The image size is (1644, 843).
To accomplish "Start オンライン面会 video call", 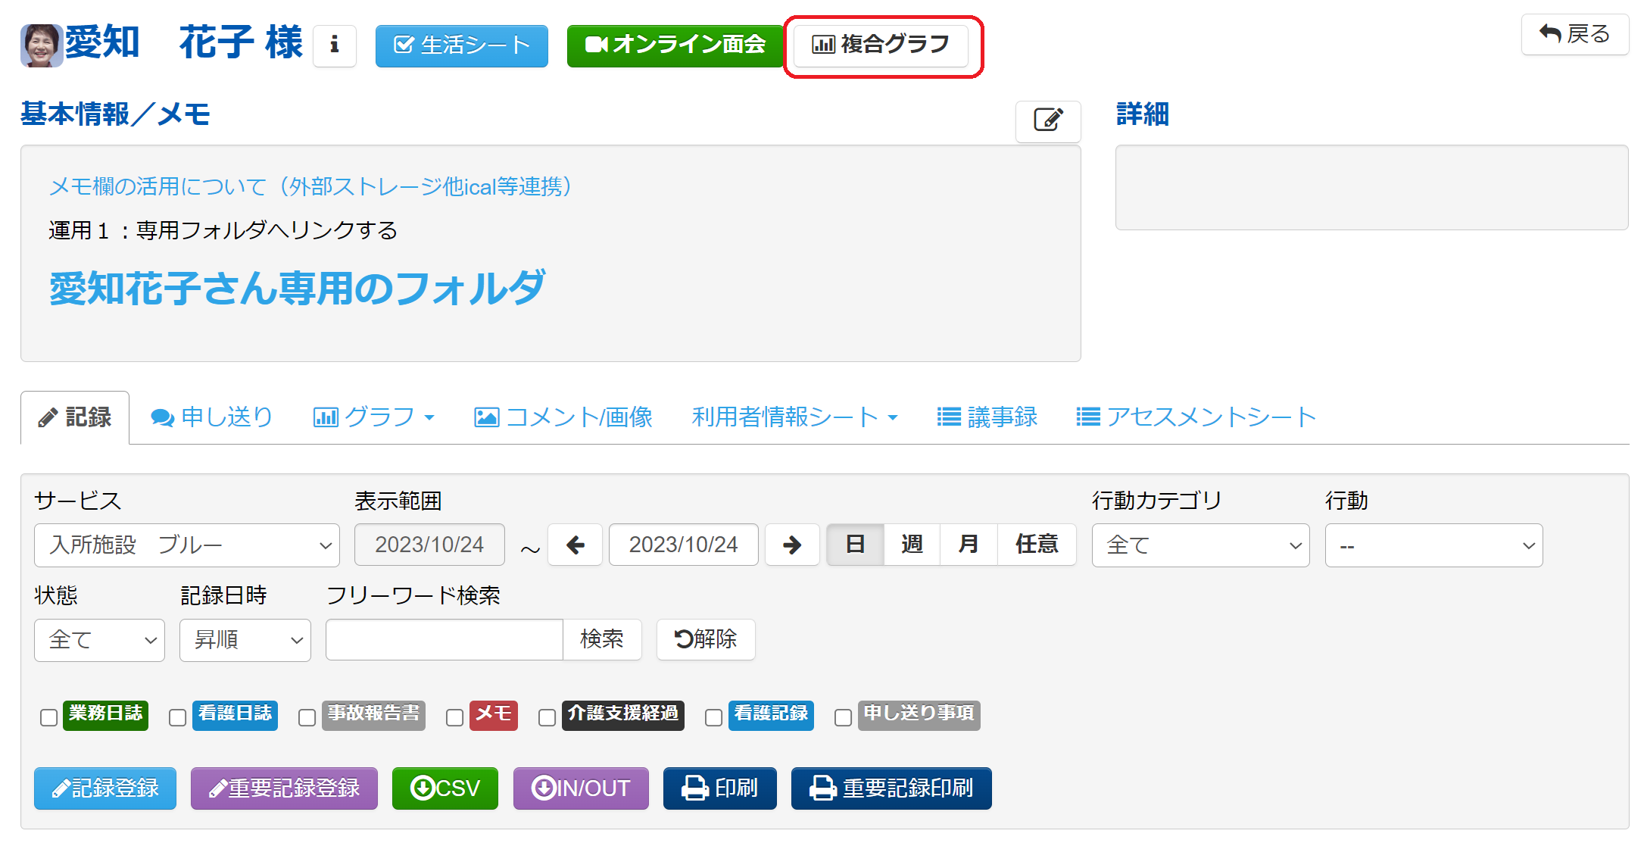I will click(x=674, y=45).
